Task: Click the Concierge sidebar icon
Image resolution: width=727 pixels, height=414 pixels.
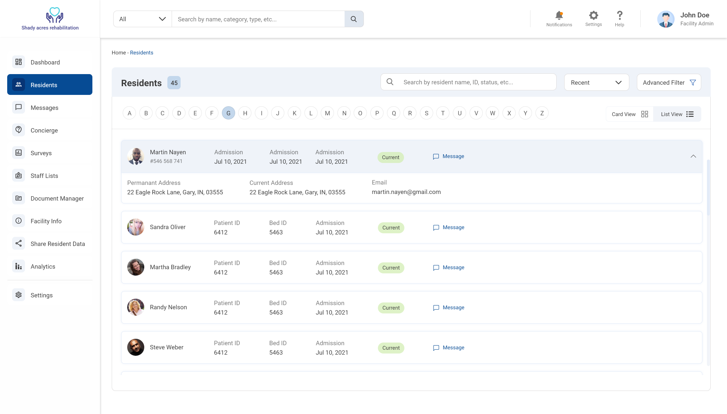Action: click(x=19, y=130)
